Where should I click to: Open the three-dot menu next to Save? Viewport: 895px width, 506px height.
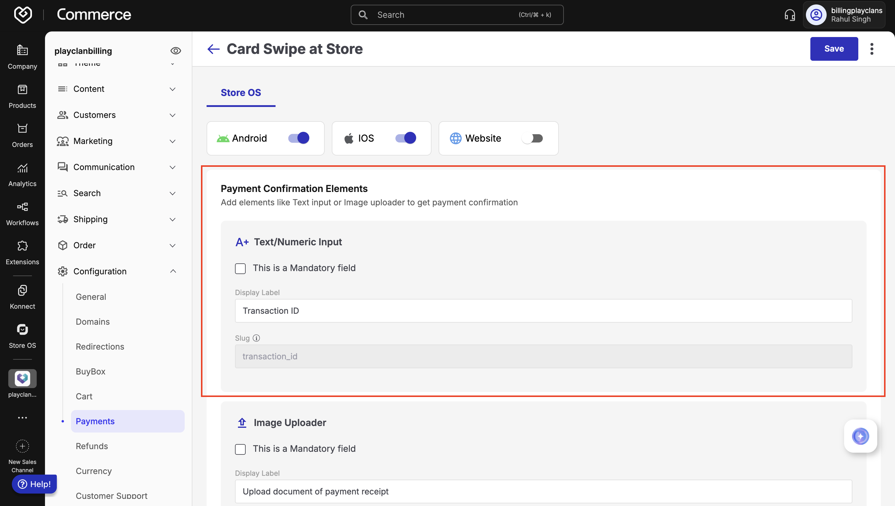pos(871,49)
